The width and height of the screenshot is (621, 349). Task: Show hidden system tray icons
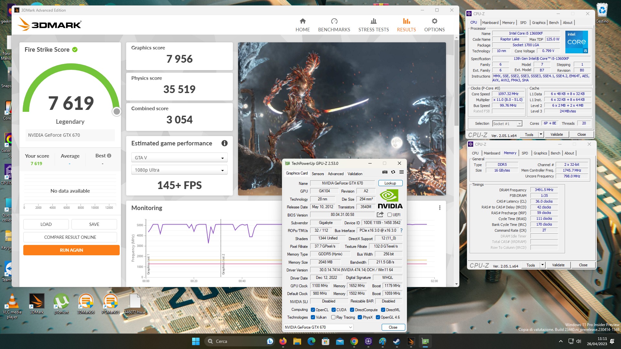(561, 341)
